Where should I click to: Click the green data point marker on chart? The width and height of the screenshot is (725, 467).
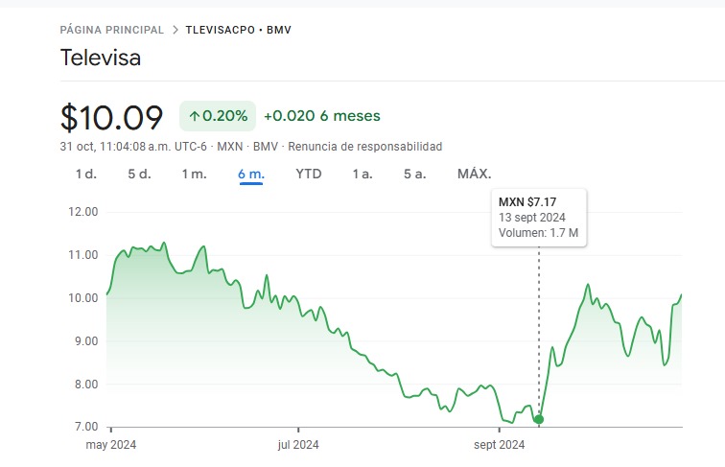pos(539,419)
